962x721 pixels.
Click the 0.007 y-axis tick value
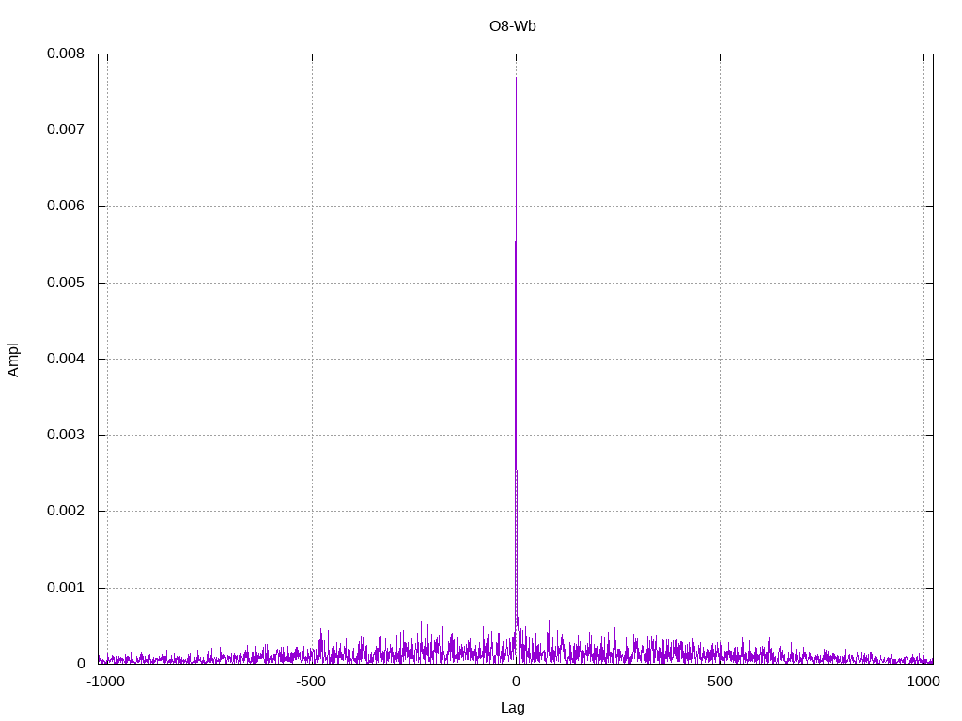(66, 130)
